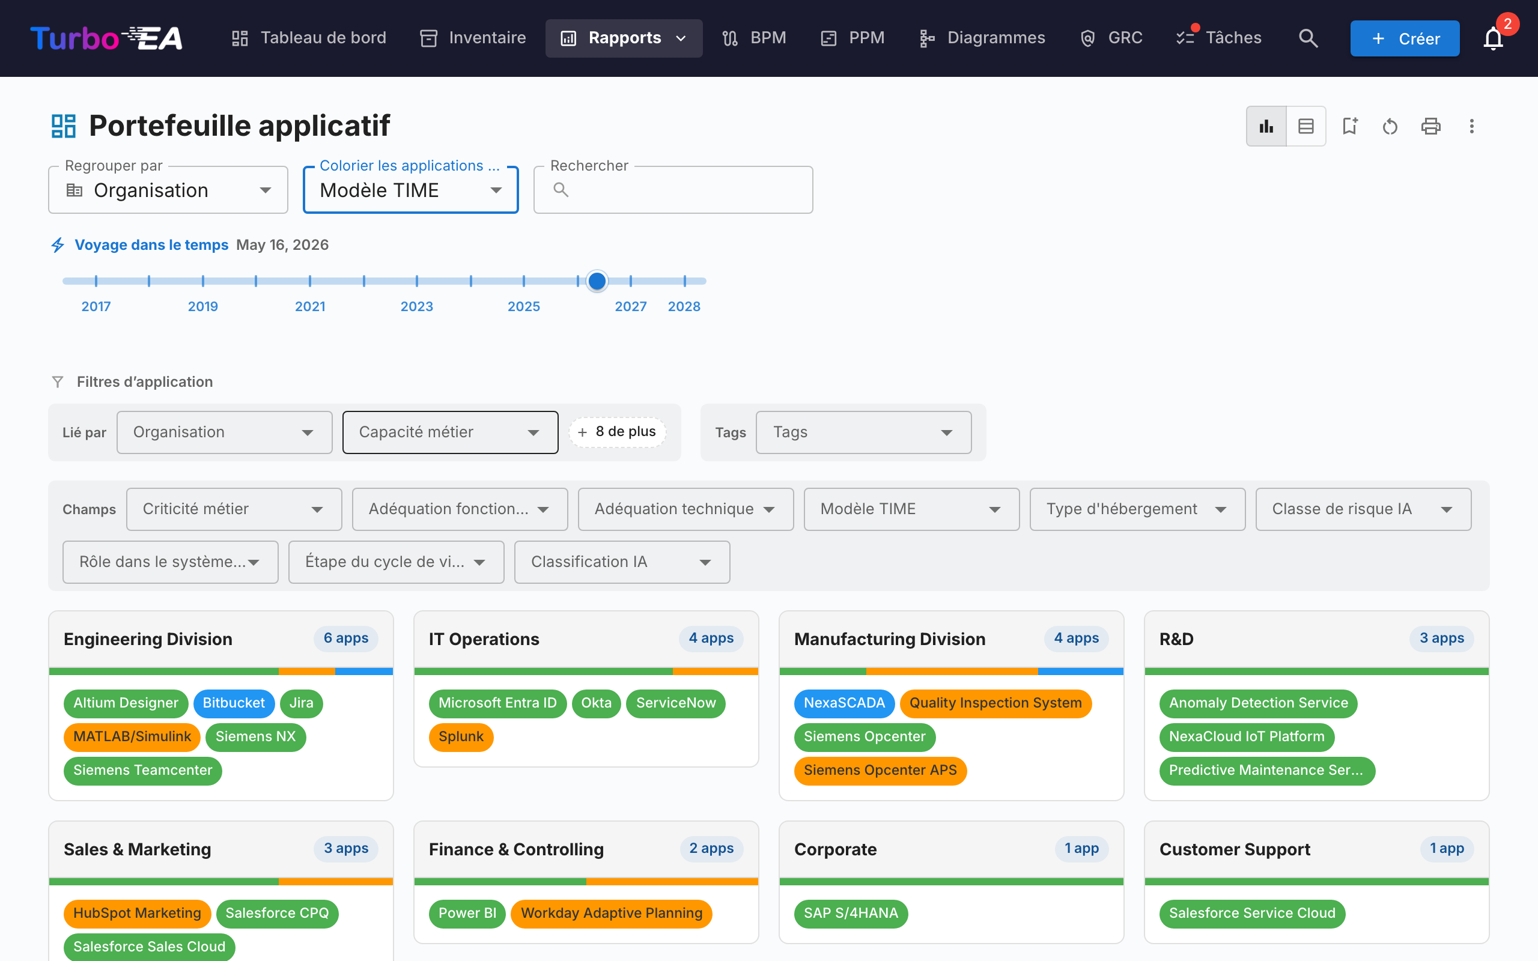Open Type d'hébergement filter

1138,509
